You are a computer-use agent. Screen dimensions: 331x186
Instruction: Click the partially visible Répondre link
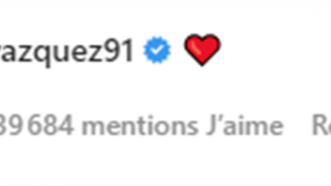tap(322, 125)
